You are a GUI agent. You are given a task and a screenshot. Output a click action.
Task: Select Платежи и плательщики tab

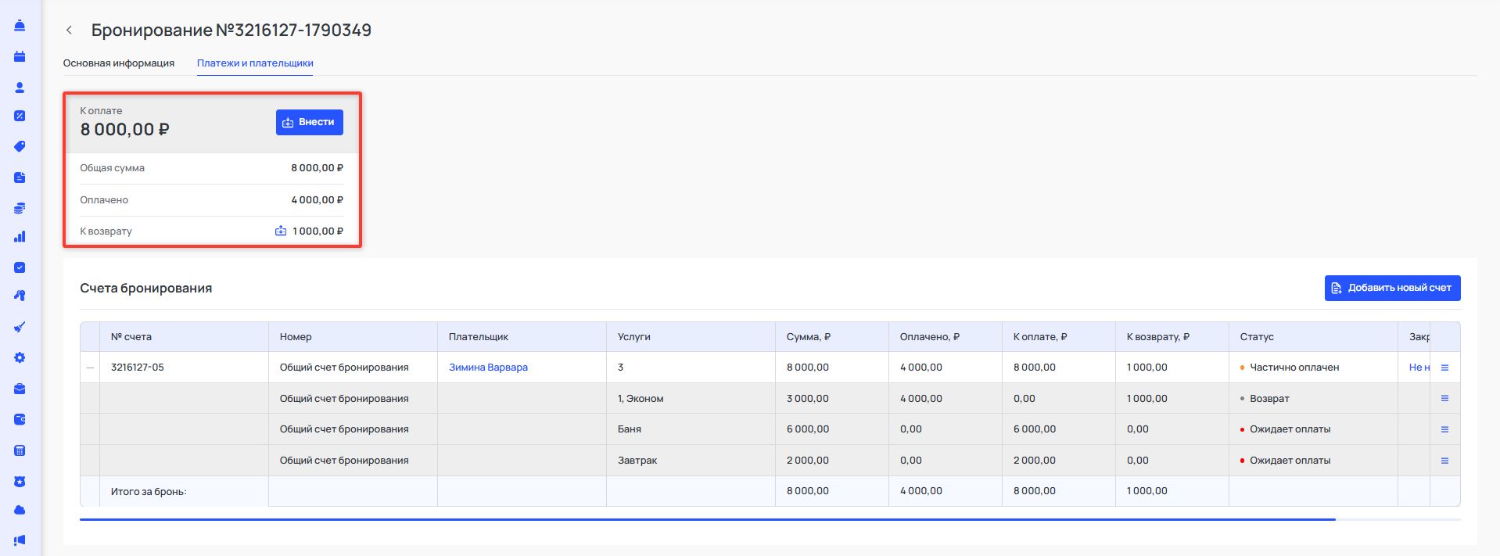(x=255, y=63)
